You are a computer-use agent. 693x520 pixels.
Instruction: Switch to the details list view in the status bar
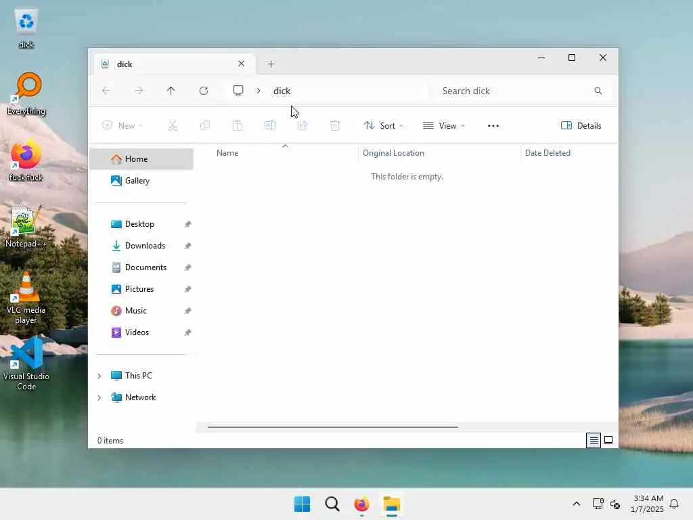pos(594,440)
